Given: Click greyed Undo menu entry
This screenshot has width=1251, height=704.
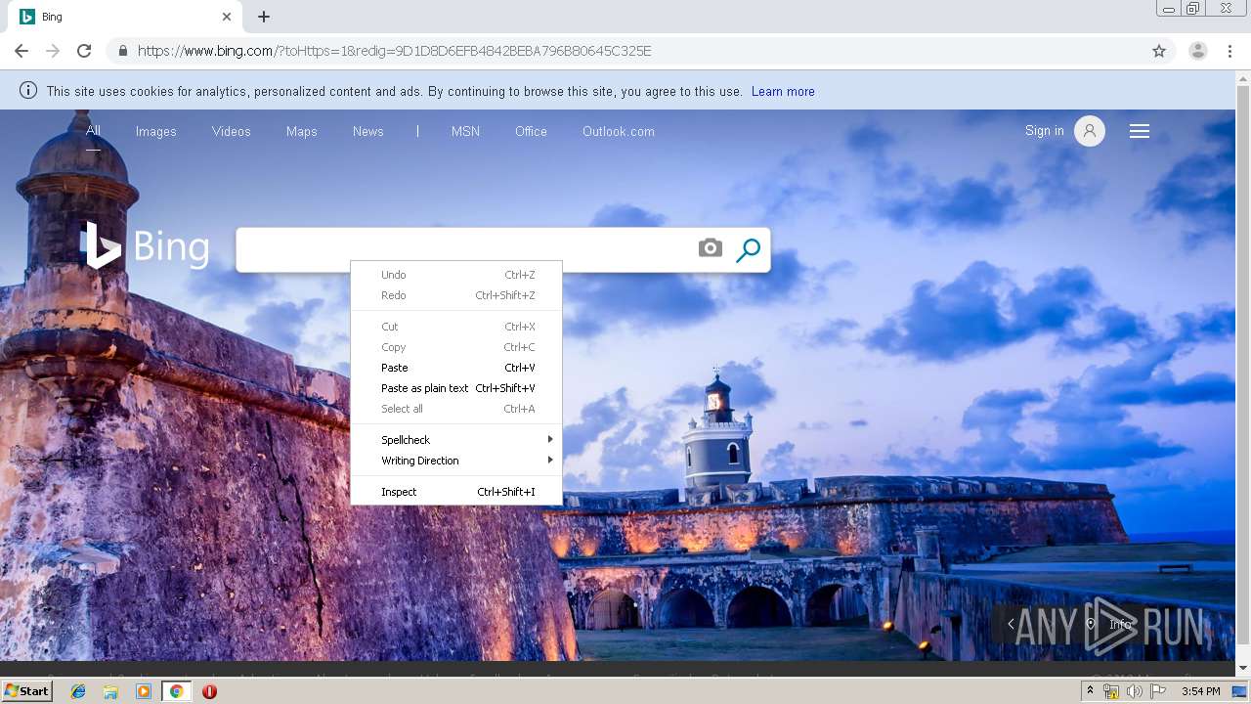Looking at the screenshot, I should click(x=456, y=275).
